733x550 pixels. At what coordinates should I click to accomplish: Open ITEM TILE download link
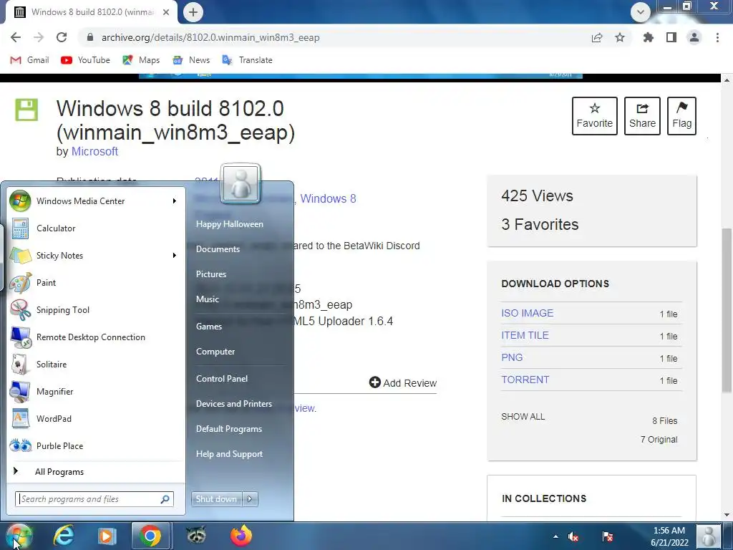click(525, 335)
